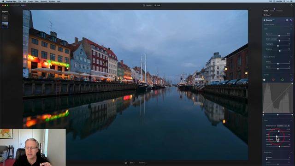Select the blue curve channel
The image size is (295, 166).
pyautogui.click(x=292, y=80)
